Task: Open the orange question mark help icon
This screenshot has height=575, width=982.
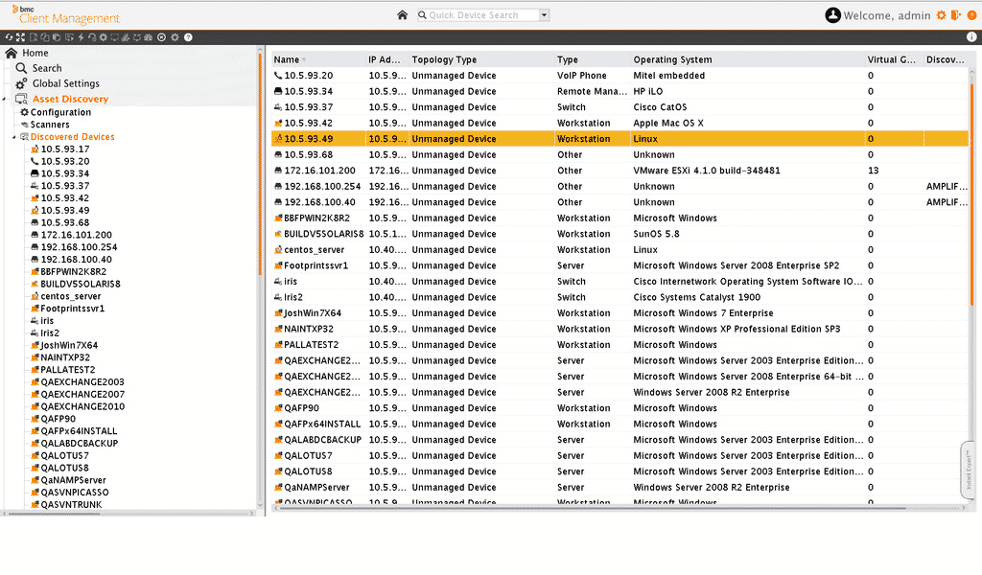Action: point(971,15)
